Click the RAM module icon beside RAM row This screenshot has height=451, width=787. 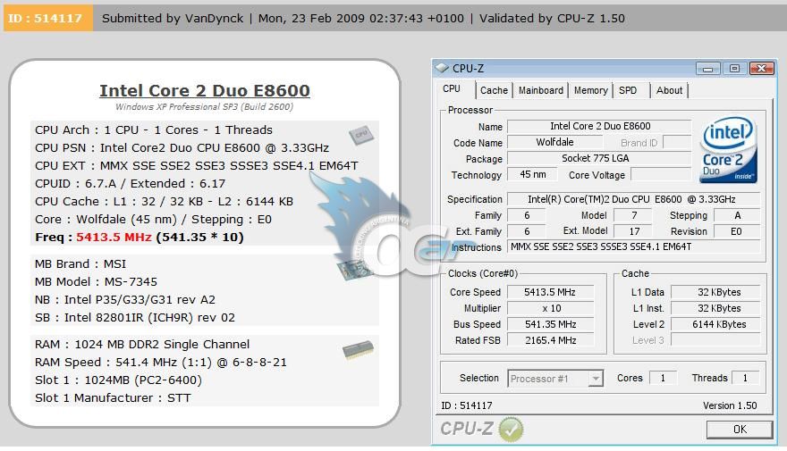358,350
